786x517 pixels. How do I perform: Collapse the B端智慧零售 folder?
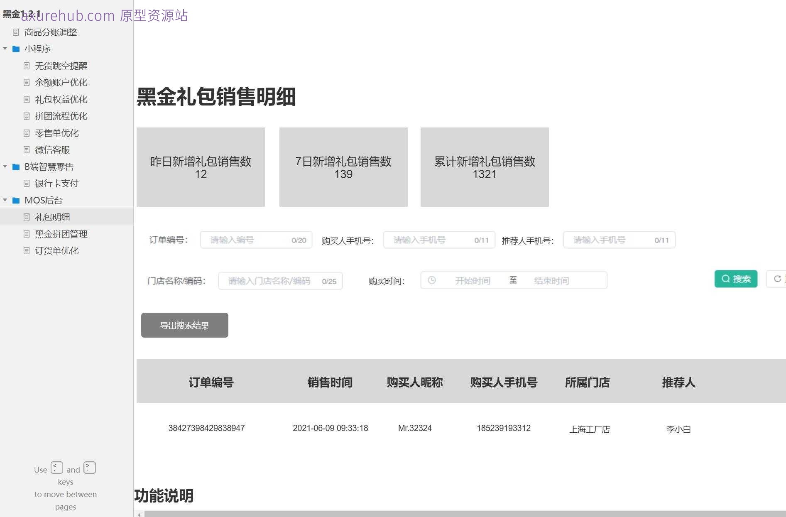[x=5, y=167]
